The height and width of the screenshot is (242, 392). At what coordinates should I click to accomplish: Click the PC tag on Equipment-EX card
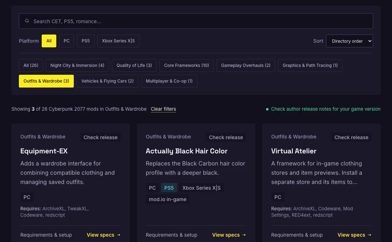pos(27,197)
